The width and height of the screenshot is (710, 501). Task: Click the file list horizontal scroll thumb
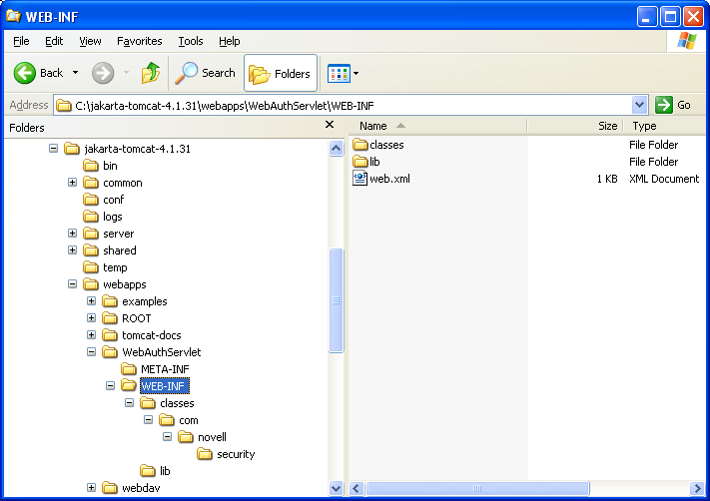point(477,488)
